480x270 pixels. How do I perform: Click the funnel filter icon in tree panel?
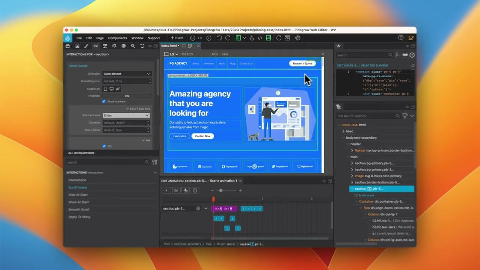[405, 116]
